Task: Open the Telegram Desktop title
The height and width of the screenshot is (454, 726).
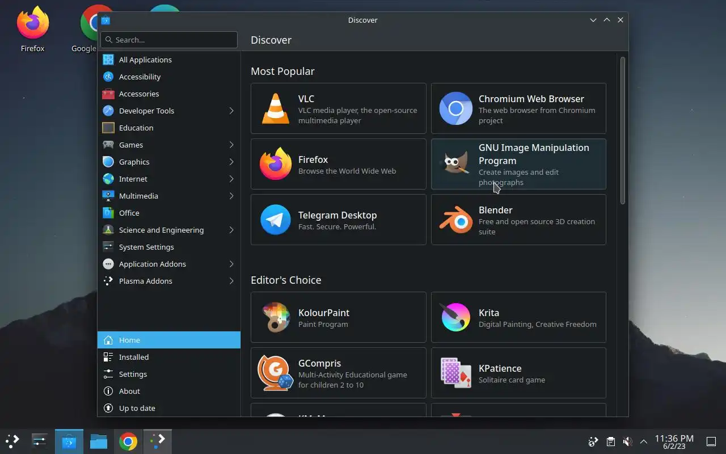Action: tap(337, 215)
